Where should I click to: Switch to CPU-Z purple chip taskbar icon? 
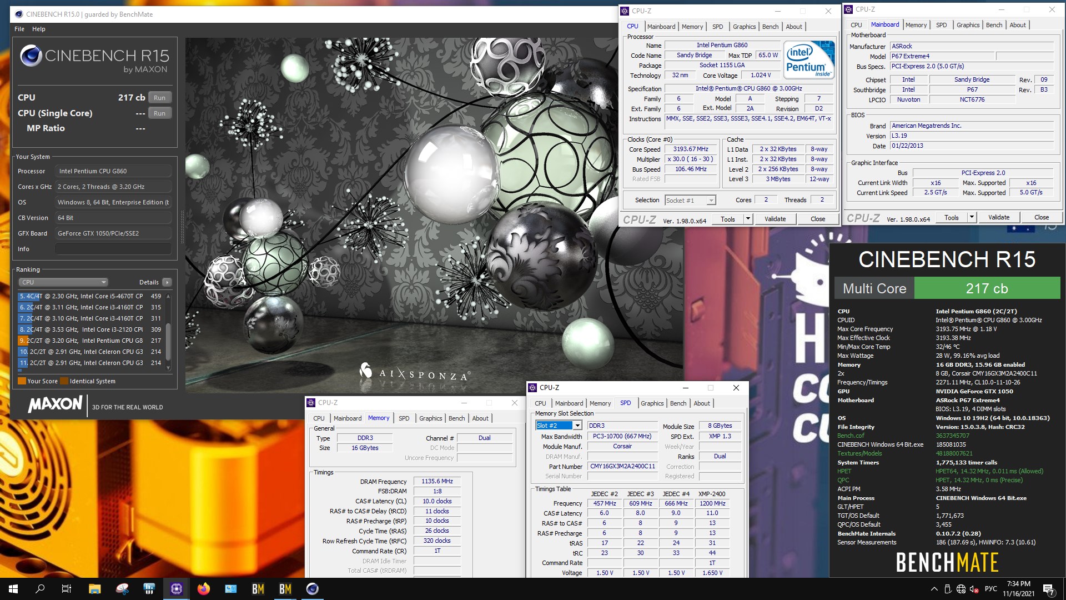click(177, 589)
